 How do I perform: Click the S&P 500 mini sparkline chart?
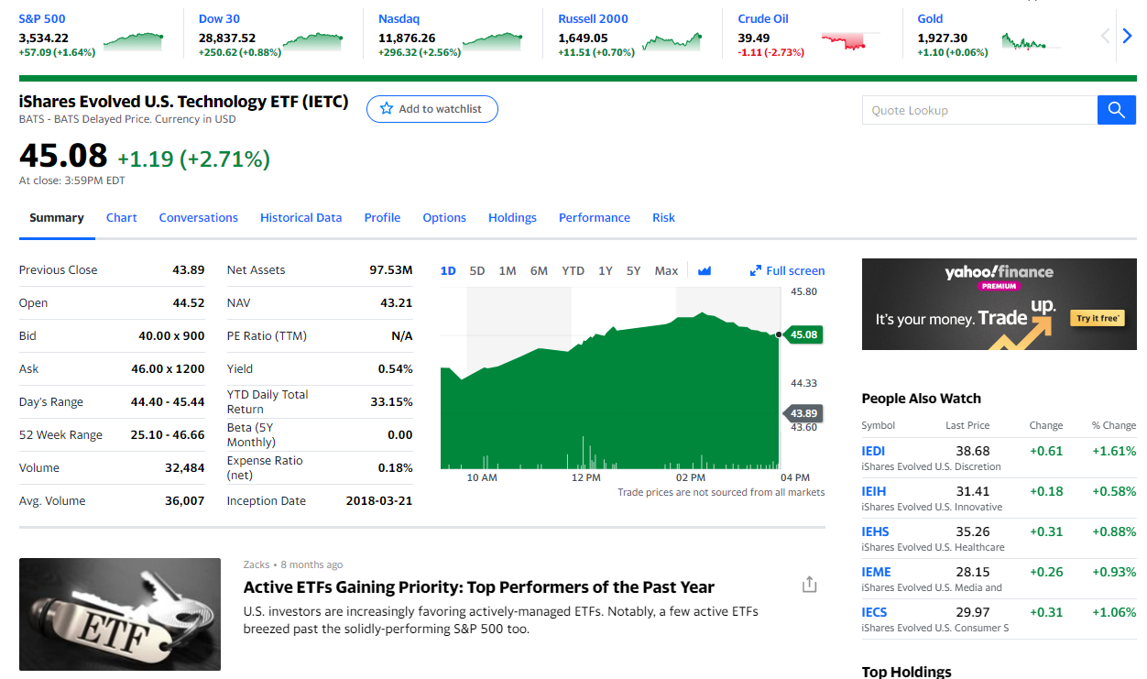click(x=134, y=40)
